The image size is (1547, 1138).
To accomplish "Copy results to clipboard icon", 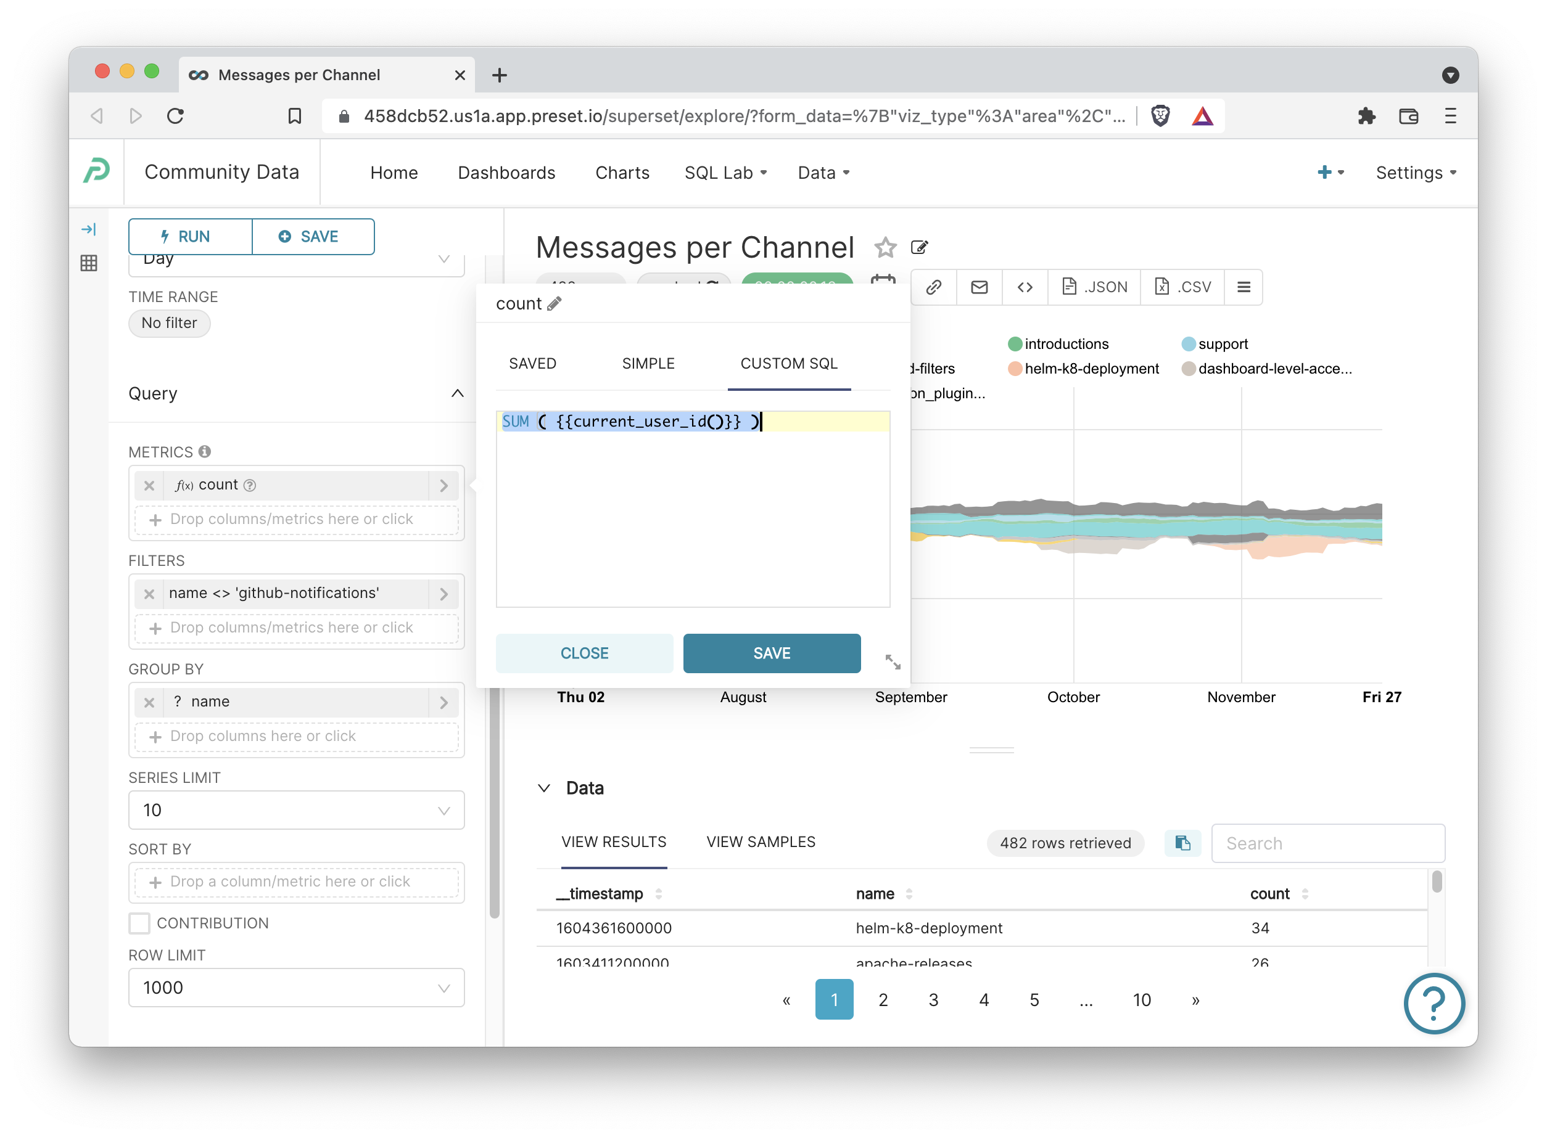I will pyautogui.click(x=1182, y=843).
